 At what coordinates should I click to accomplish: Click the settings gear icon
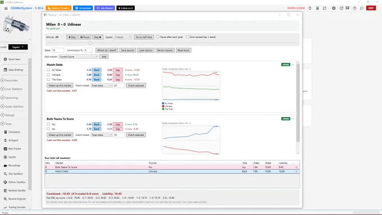[334, 8]
